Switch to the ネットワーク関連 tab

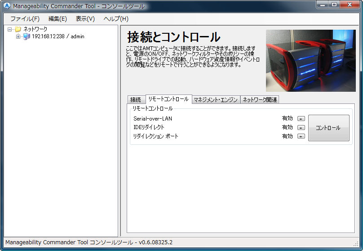[260, 100]
